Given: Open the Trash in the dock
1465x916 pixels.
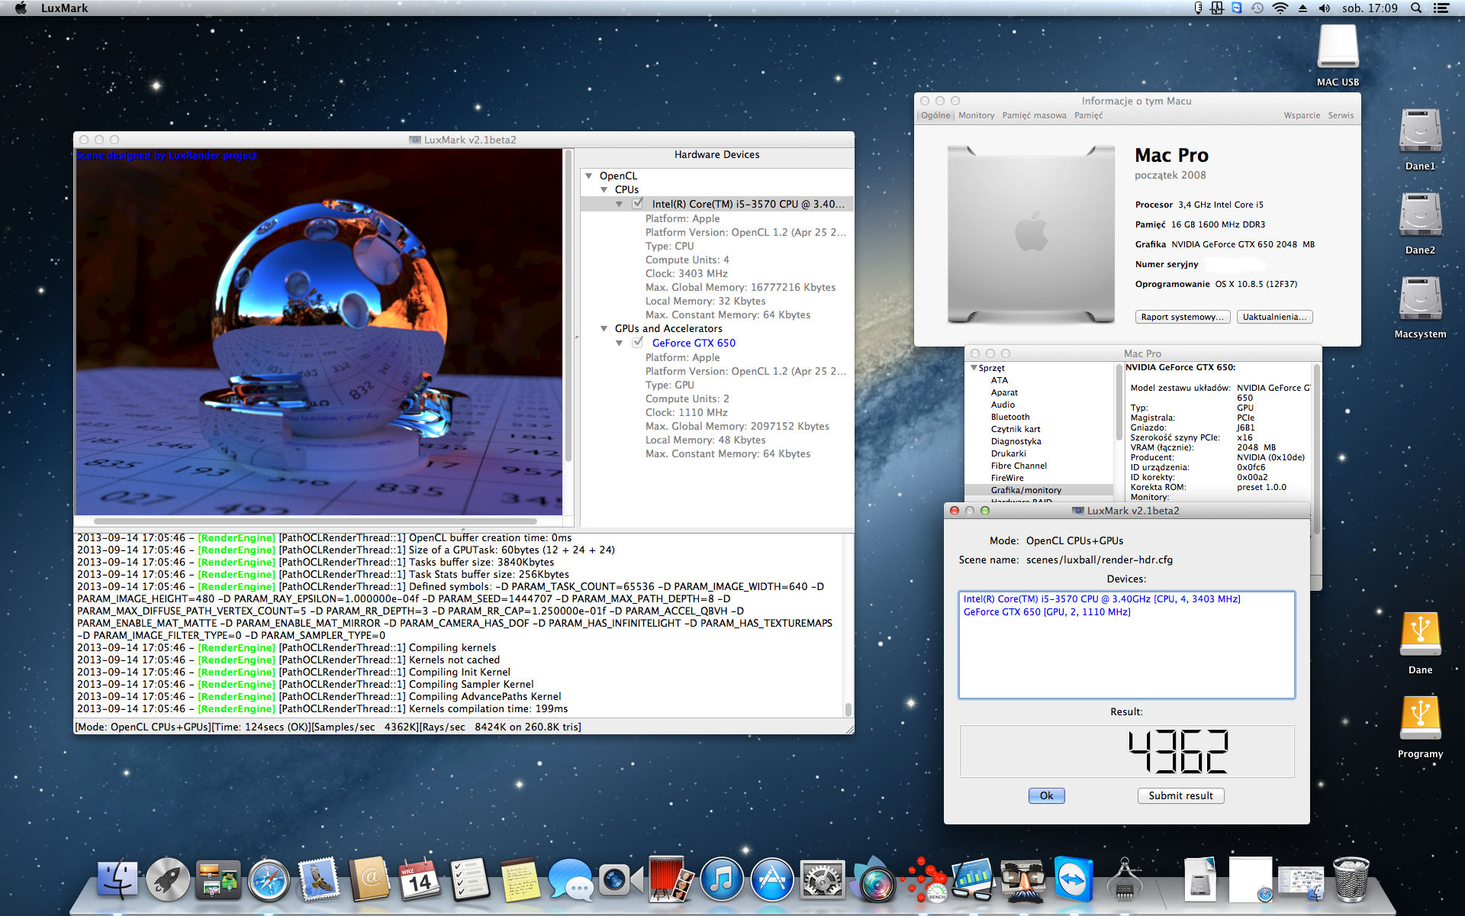Looking at the screenshot, I should pos(1351,879).
